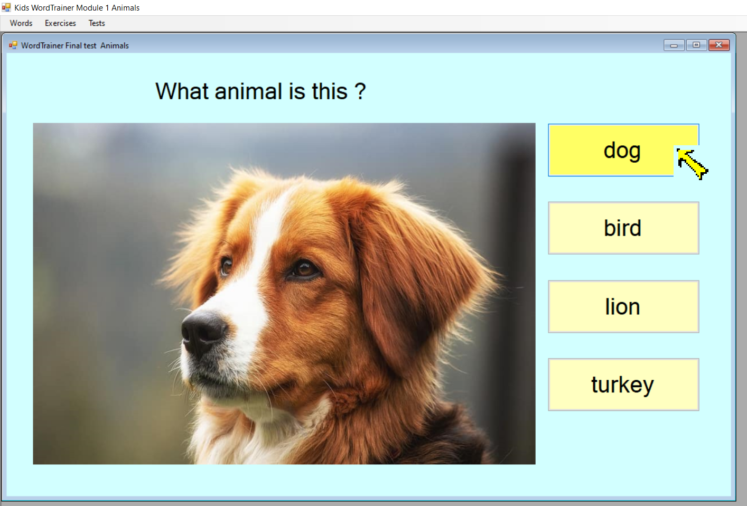Click the "WordTrainer Final test Animals" window title
Image resolution: width=747 pixels, height=506 pixels.
tap(75, 45)
